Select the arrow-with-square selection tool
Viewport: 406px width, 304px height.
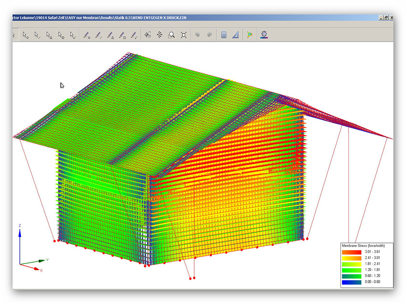(x=61, y=35)
